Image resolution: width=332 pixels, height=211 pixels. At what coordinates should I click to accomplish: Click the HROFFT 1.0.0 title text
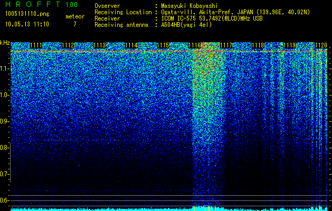pyautogui.click(x=41, y=4)
